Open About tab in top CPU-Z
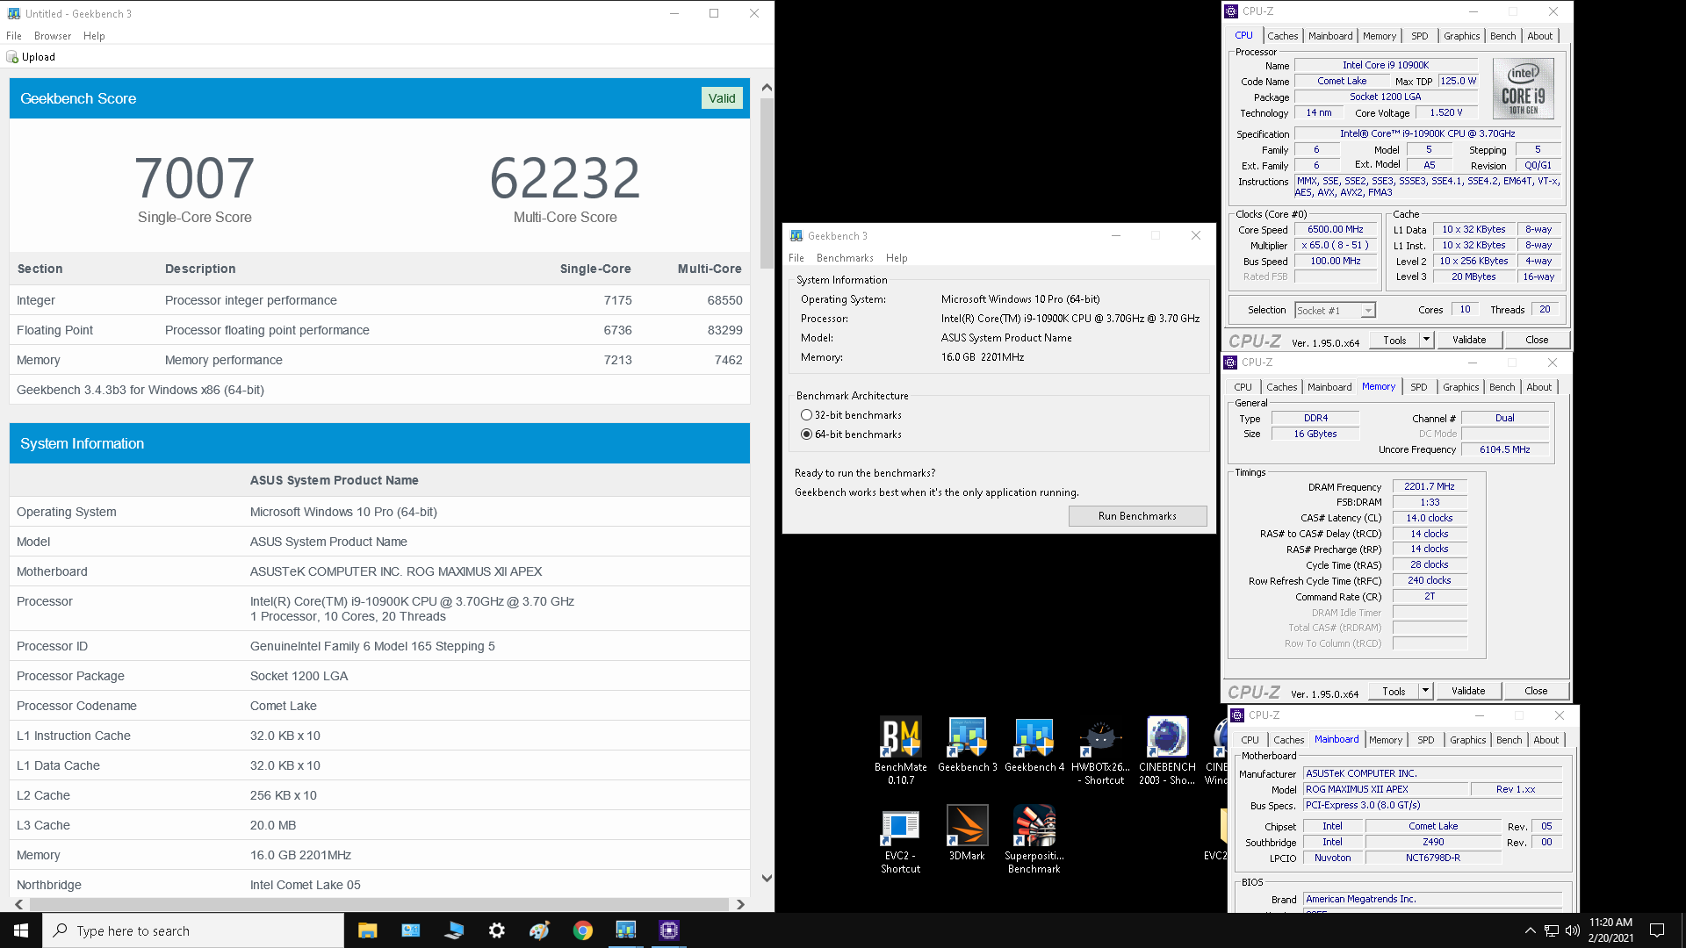Image resolution: width=1686 pixels, height=948 pixels. pos(1539,36)
